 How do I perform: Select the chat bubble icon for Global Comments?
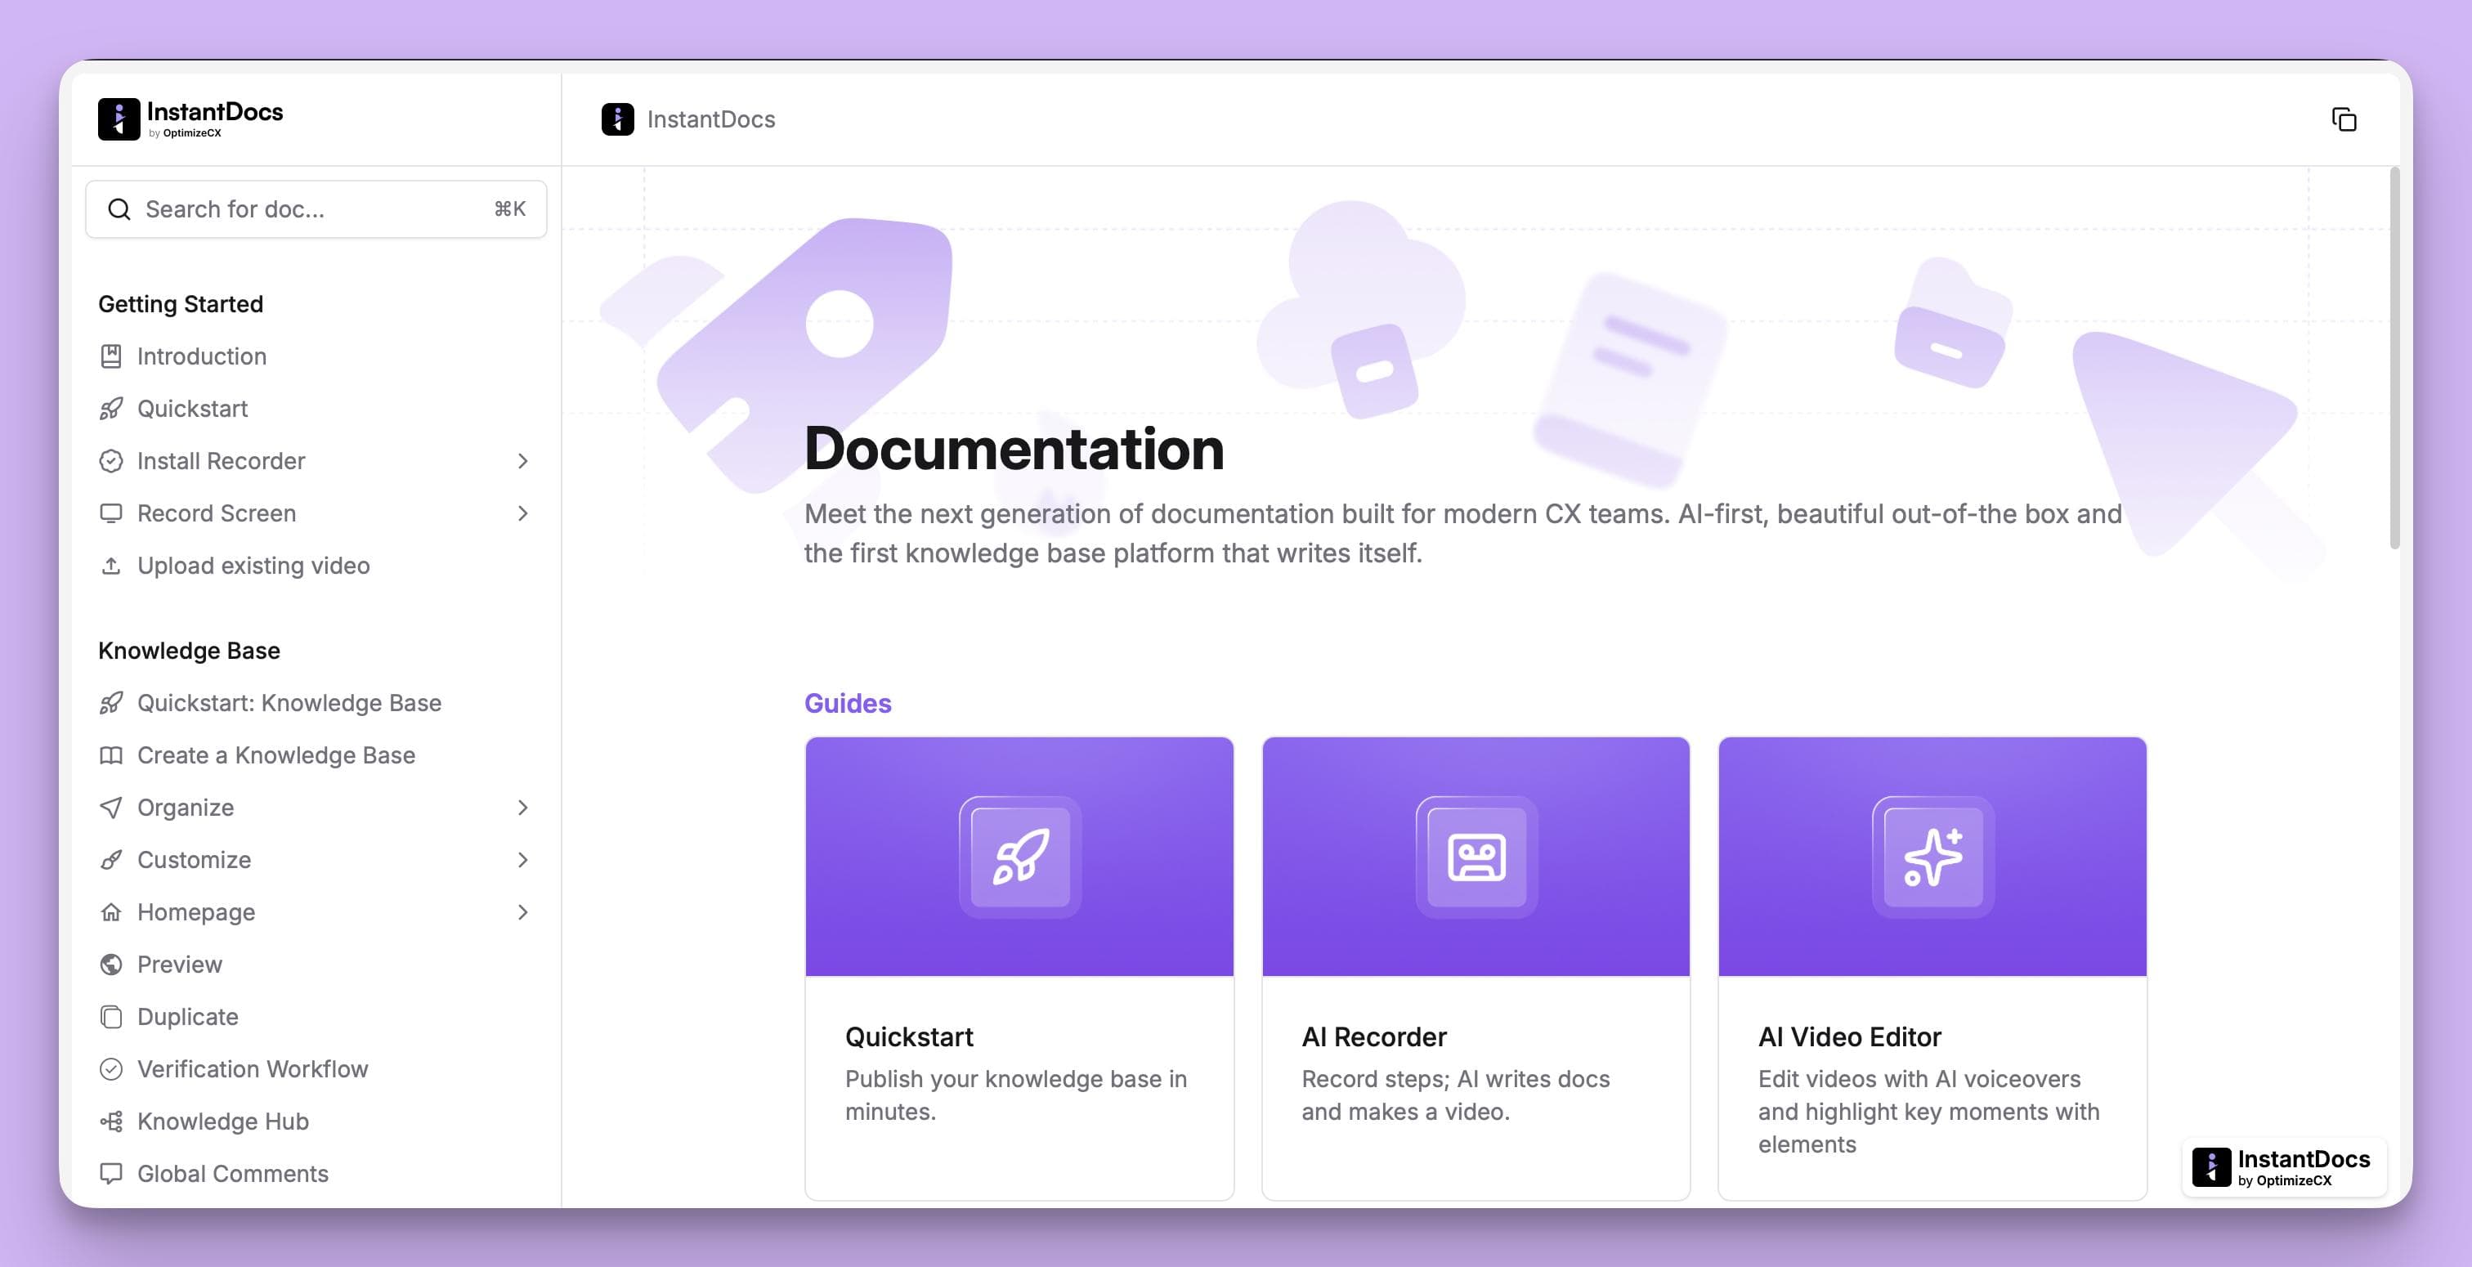(x=111, y=1173)
